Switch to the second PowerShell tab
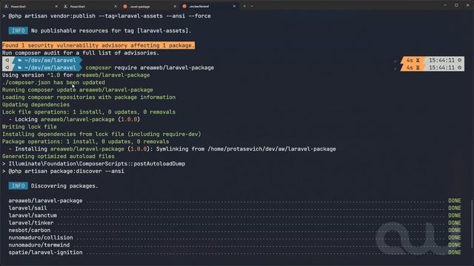Viewport: 474px width, 266px height. 90,6
